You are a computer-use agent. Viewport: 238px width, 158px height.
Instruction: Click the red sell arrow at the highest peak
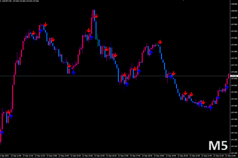(96, 16)
